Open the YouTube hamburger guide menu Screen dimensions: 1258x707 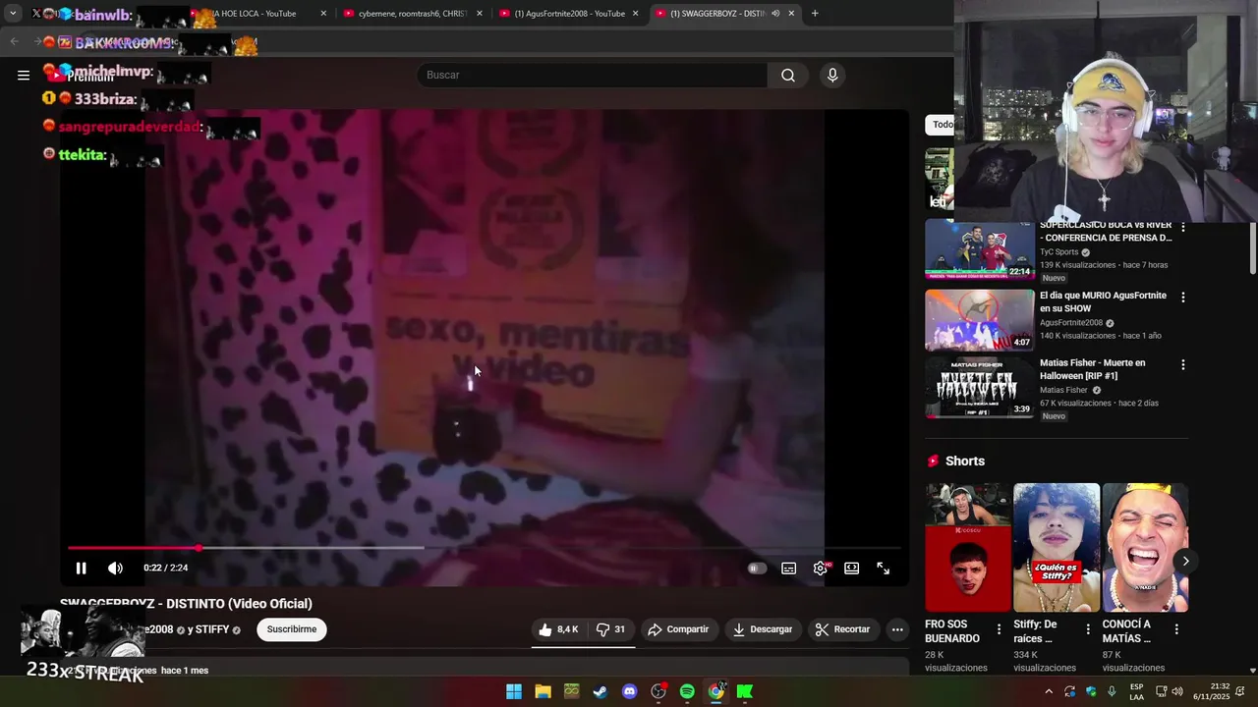[x=24, y=75]
